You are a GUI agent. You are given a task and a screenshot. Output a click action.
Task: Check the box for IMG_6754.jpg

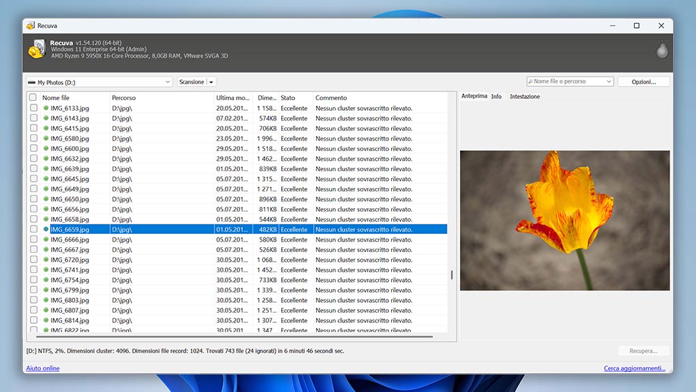click(x=33, y=280)
